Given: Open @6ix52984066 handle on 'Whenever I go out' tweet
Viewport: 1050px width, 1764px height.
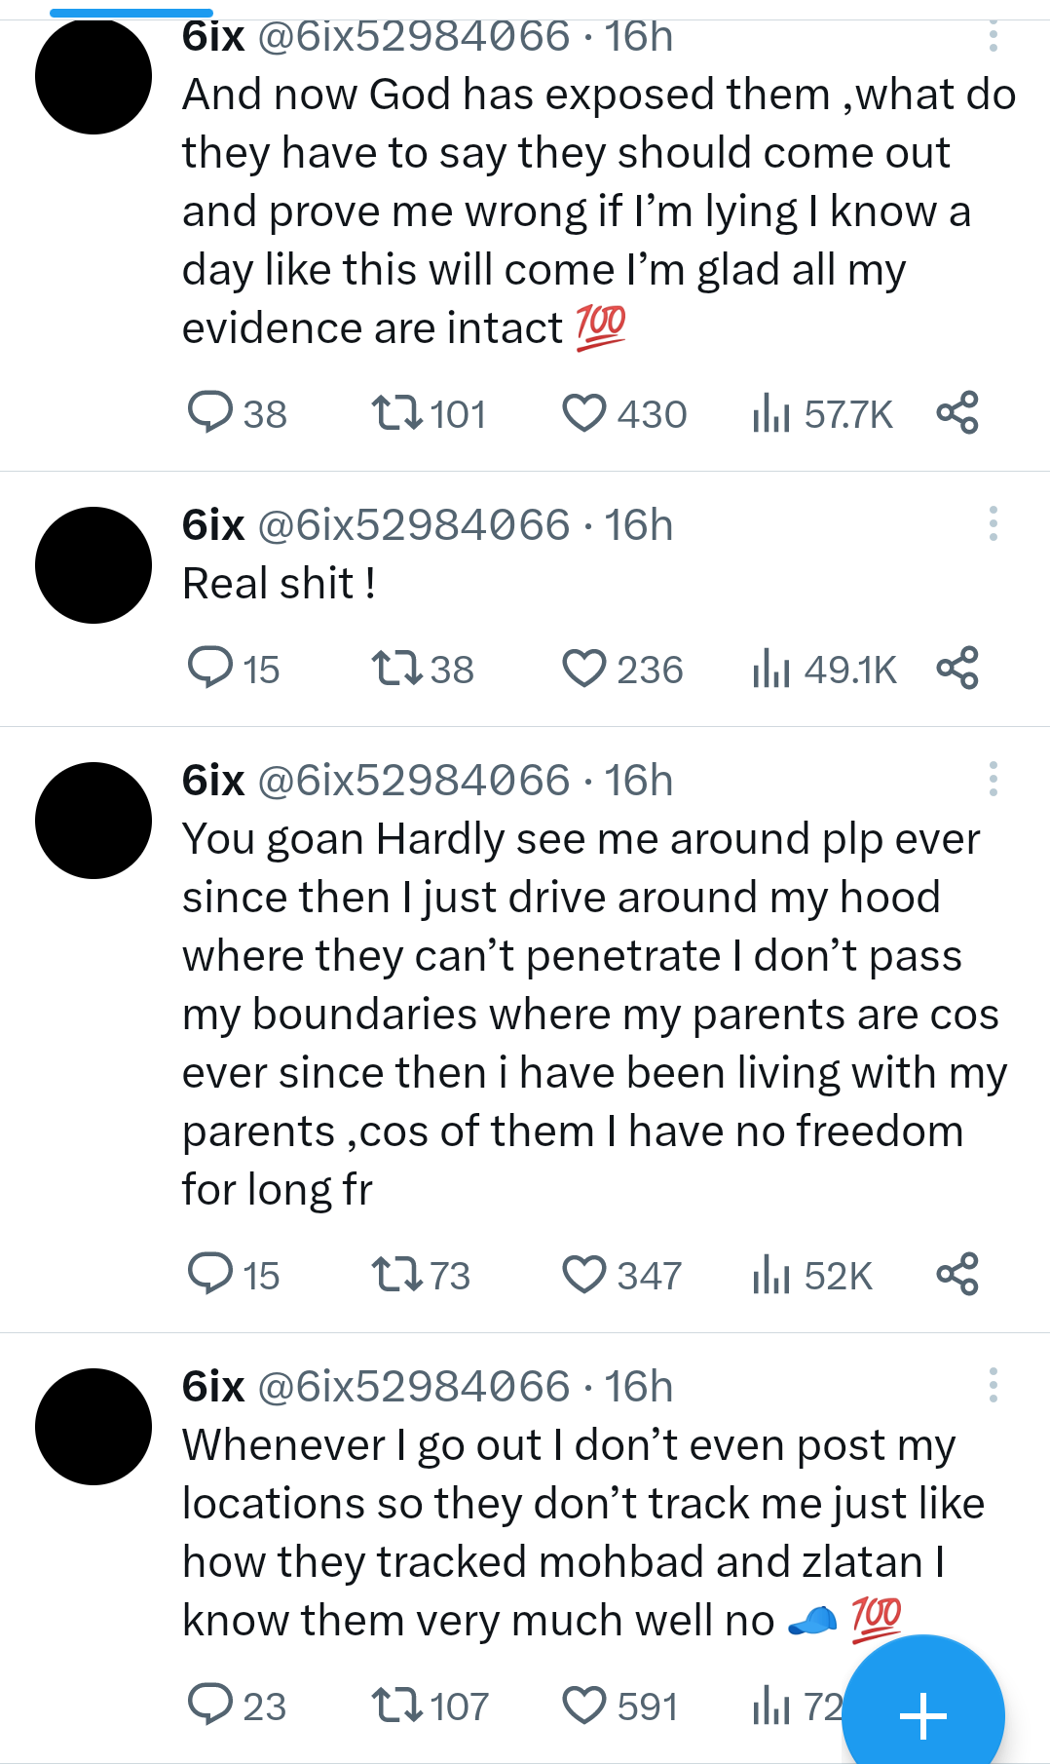Looking at the screenshot, I should pos(413,1386).
